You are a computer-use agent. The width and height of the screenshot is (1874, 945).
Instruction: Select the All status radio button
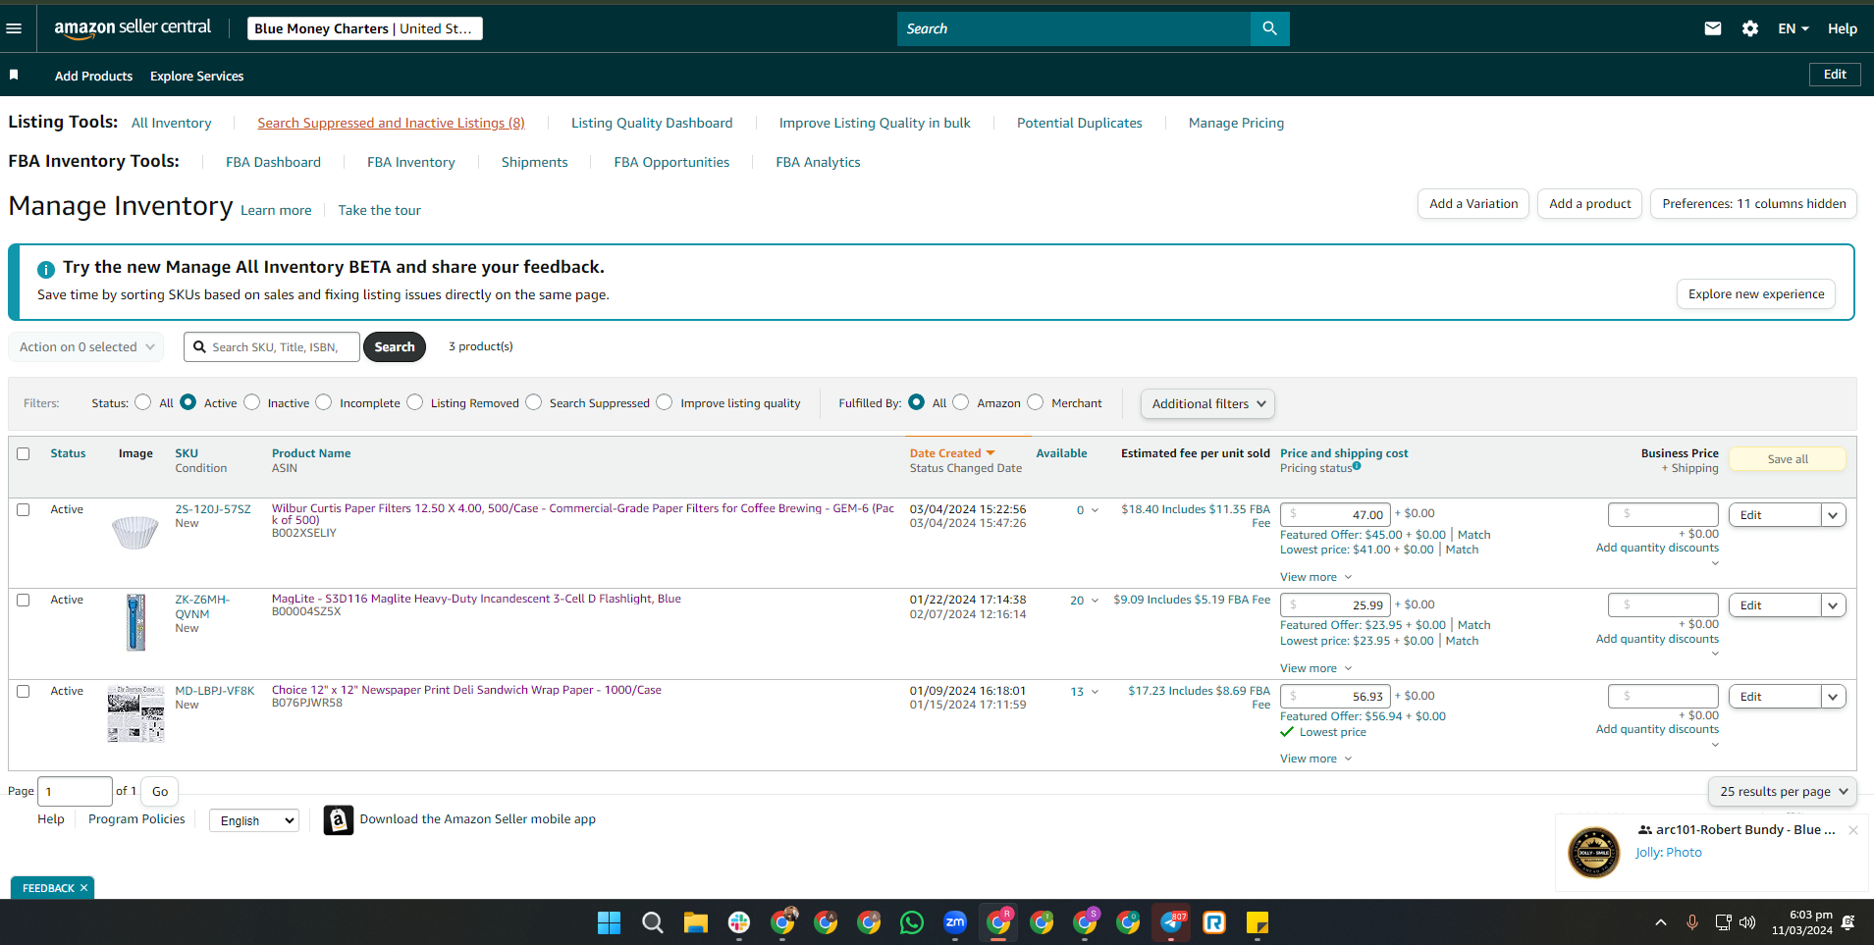[143, 402]
